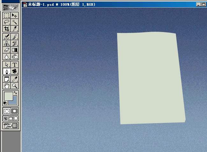Click the pale green paper shape on canvas
The height and width of the screenshot is (152, 207).
tap(151, 78)
